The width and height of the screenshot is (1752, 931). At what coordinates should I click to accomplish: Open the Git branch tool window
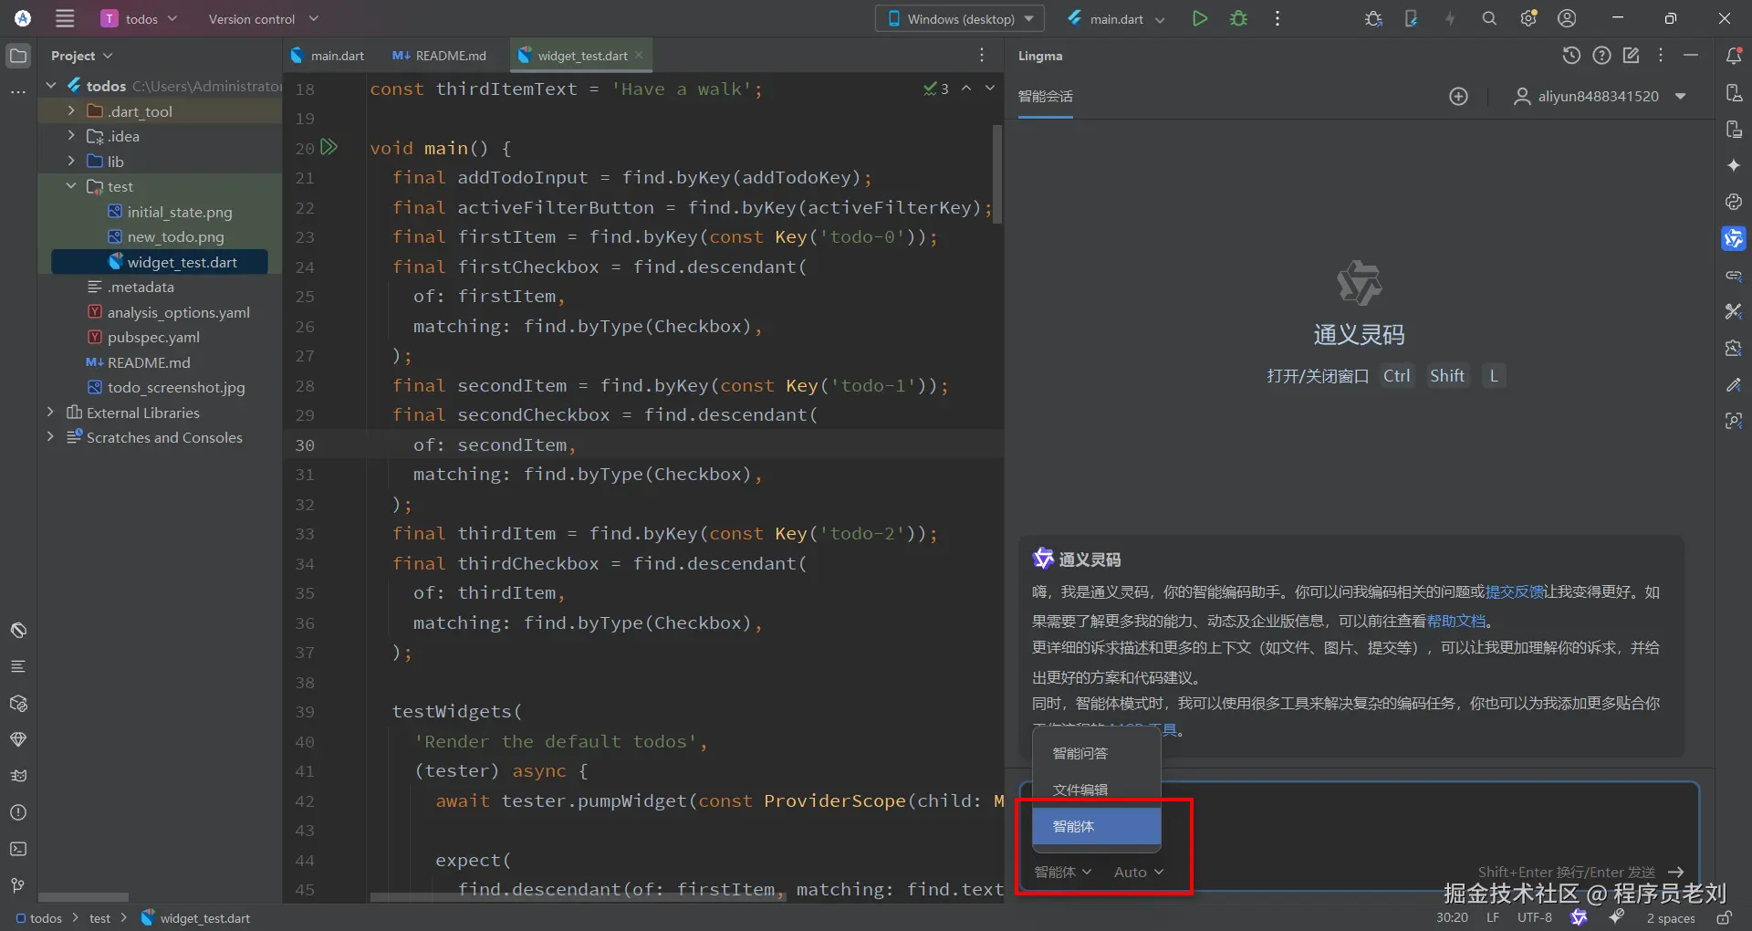tap(18, 885)
